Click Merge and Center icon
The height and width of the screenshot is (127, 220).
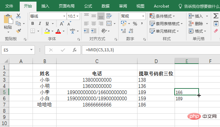point(109,24)
